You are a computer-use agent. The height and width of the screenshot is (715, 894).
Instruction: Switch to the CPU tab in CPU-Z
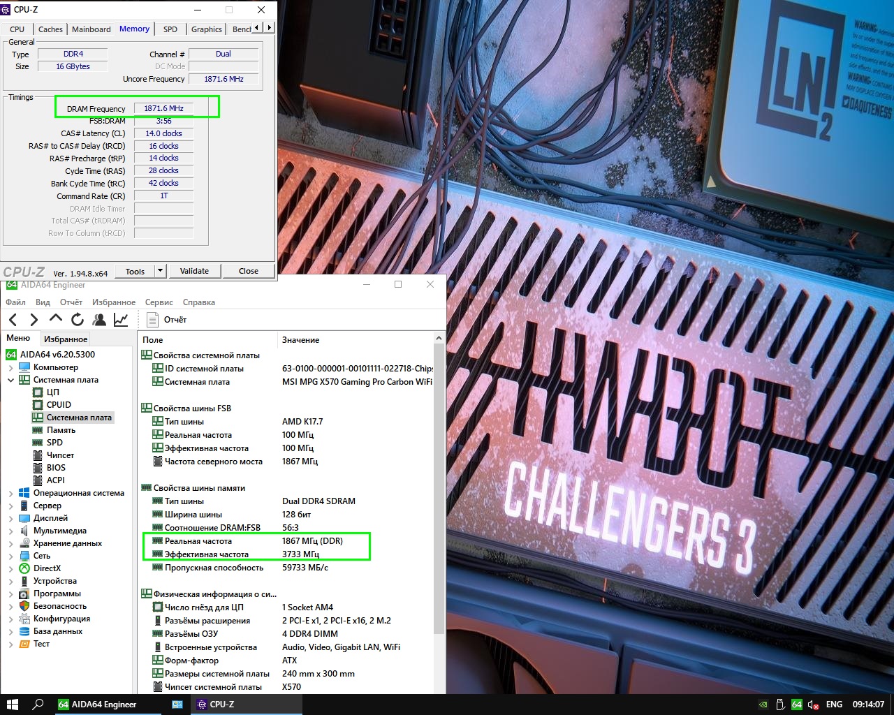click(17, 29)
